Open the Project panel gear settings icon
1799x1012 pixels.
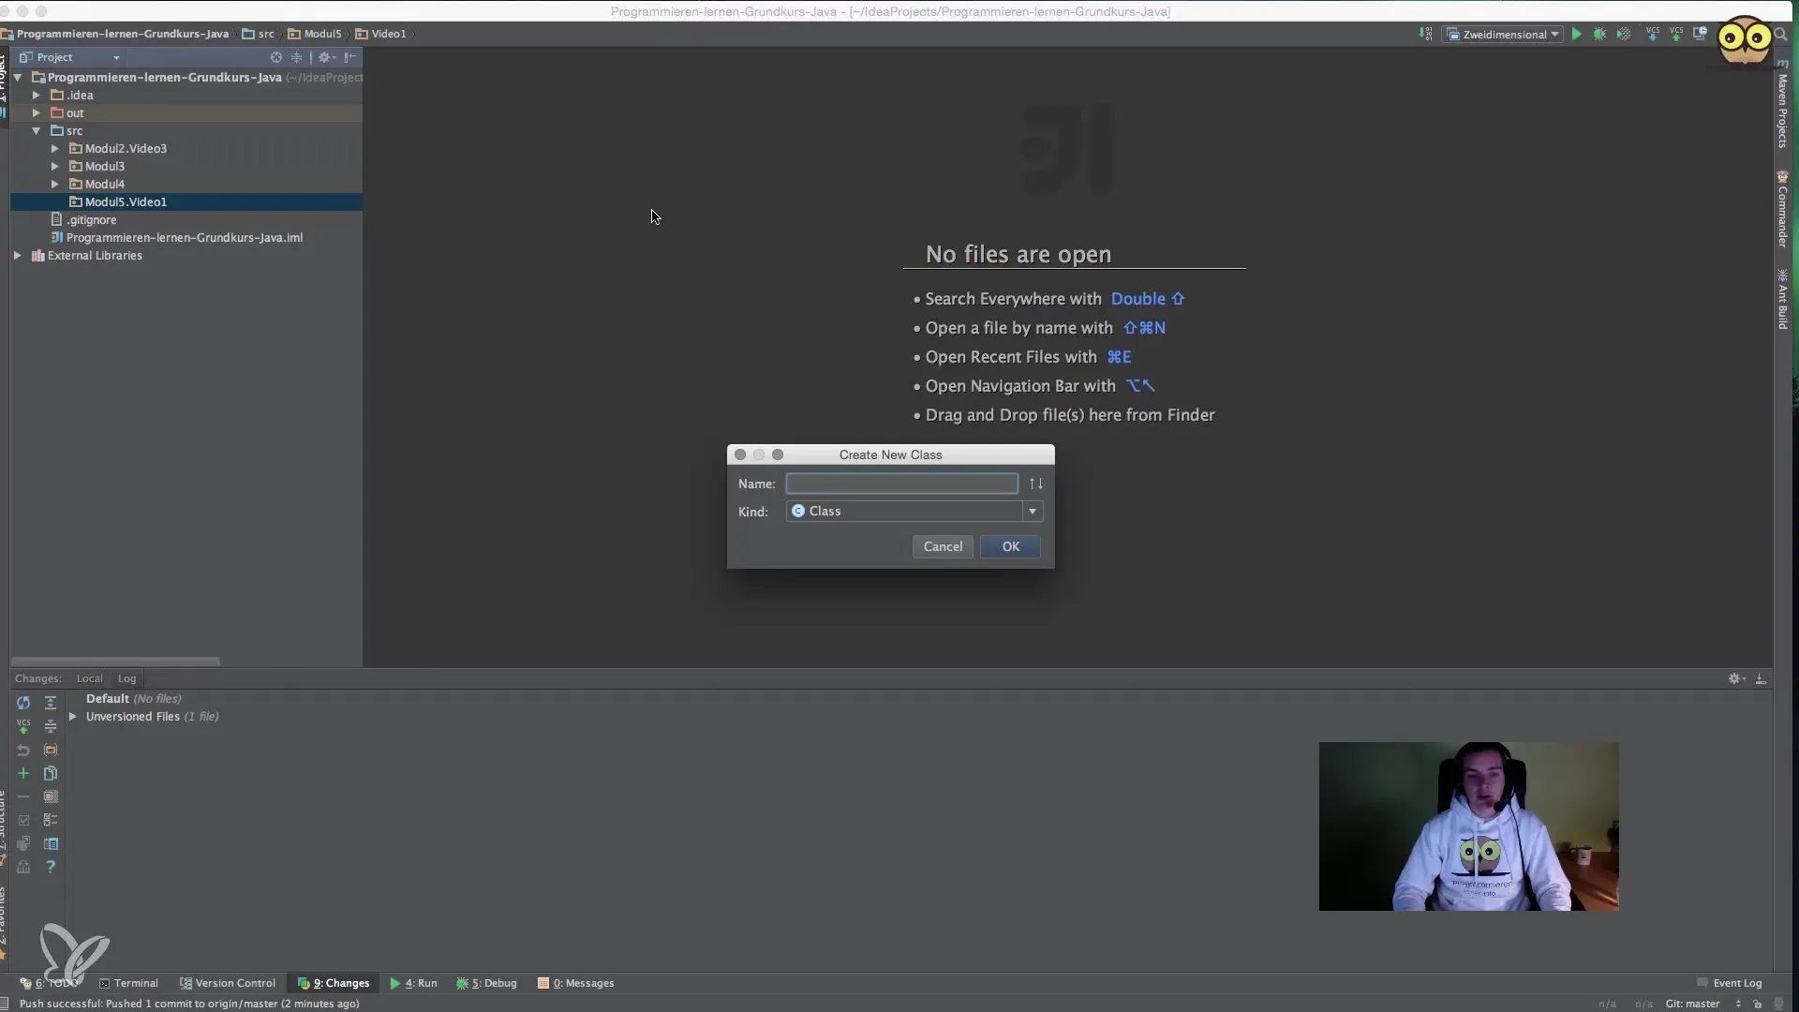click(x=325, y=57)
